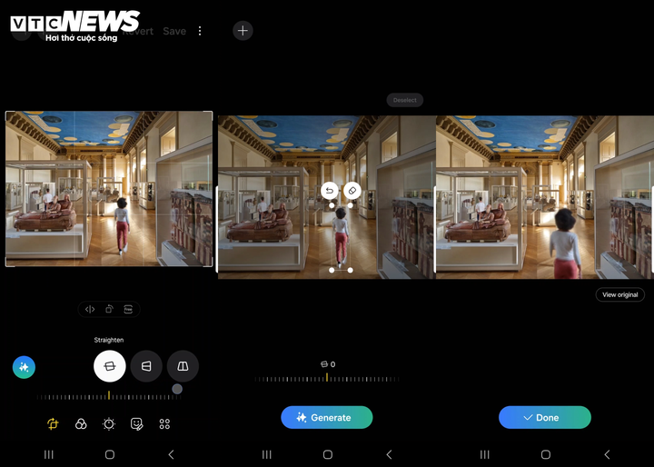This screenshot has height=467, width=654.
Task: Click the Deselect pill button
Action: click(405, 100)
